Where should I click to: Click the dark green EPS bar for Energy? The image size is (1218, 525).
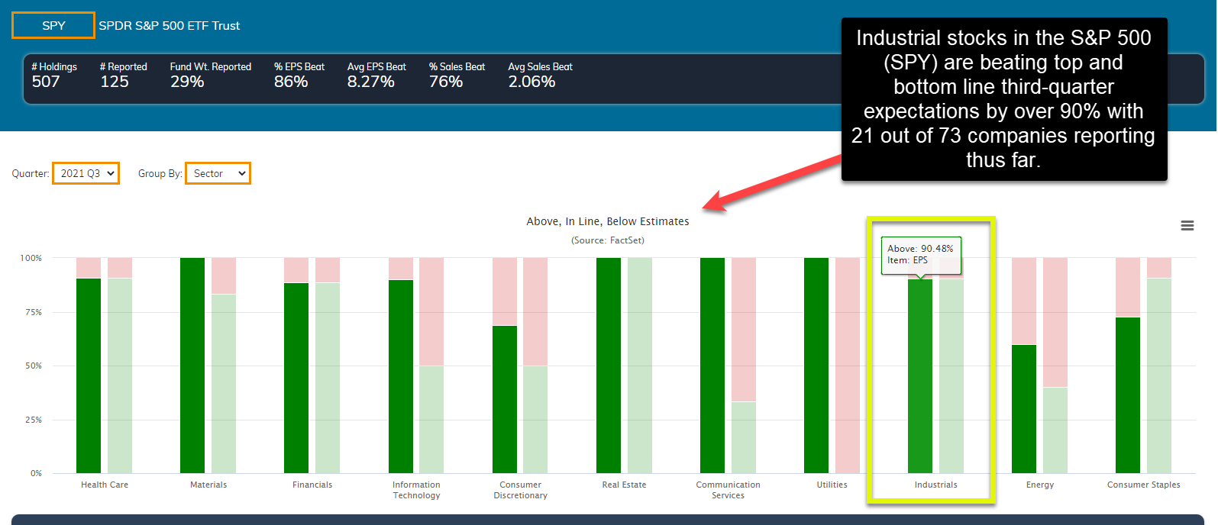(1024, 409)
